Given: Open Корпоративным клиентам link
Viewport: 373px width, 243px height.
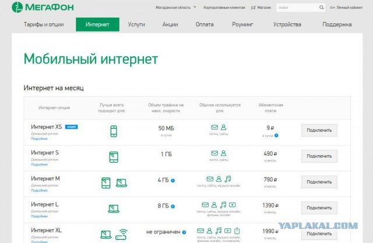Looking at the screenshot, I should tap(224, 8).
